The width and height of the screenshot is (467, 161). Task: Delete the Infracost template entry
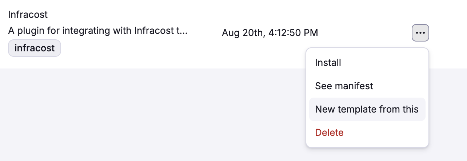(329, 133)
